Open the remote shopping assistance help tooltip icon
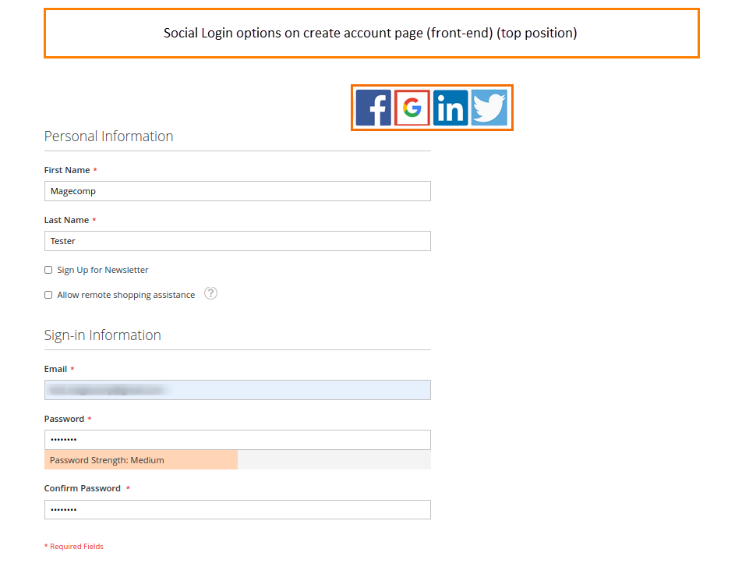Viewport: 742px width, 574px height. (210, 294)
